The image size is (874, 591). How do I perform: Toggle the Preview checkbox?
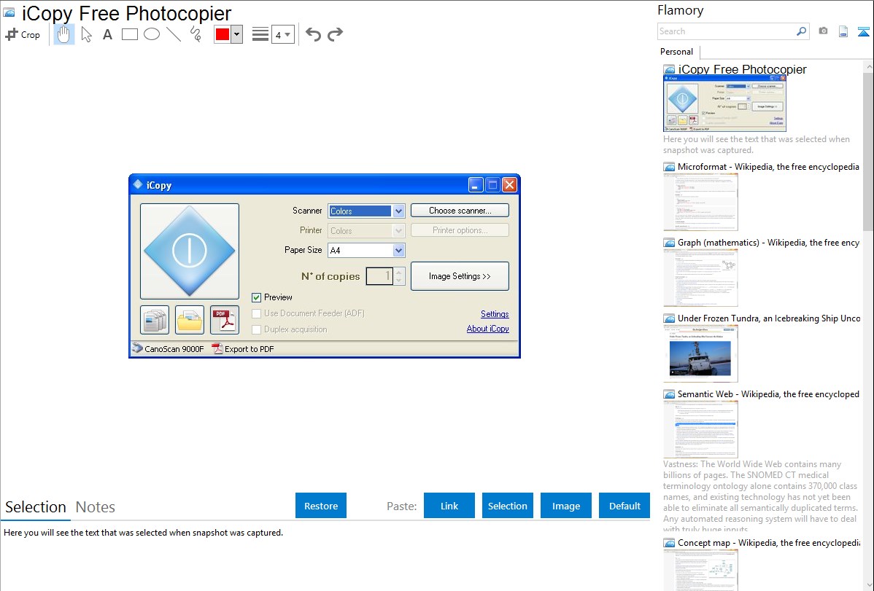point(256,297)
